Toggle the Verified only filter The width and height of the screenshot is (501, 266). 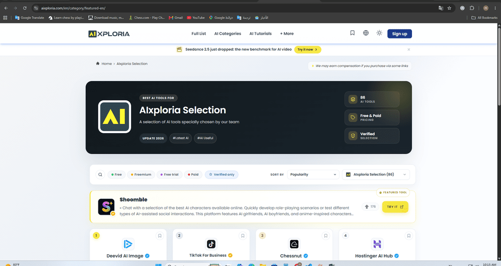[222, 175]
